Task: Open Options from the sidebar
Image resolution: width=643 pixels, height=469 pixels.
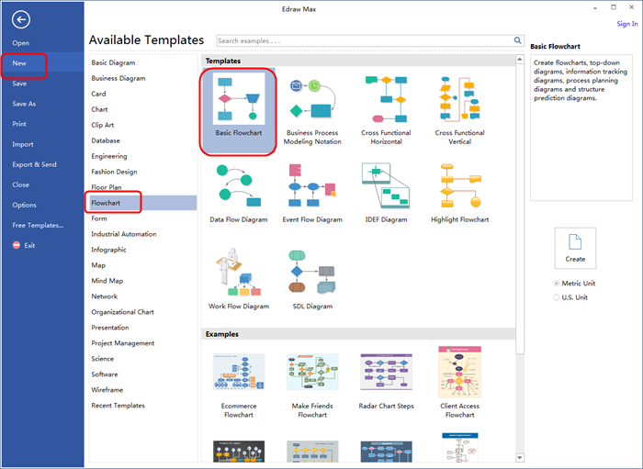Action: pos(24,205)
